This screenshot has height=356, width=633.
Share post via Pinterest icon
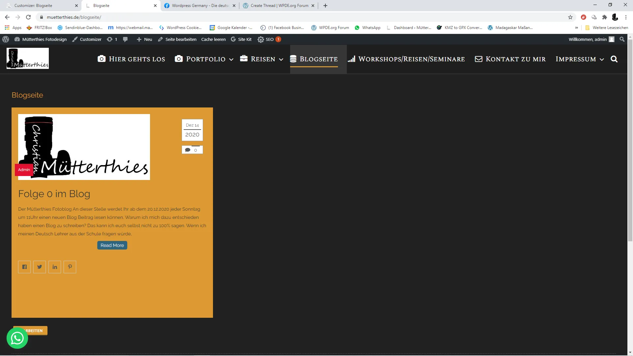[70, 267]
